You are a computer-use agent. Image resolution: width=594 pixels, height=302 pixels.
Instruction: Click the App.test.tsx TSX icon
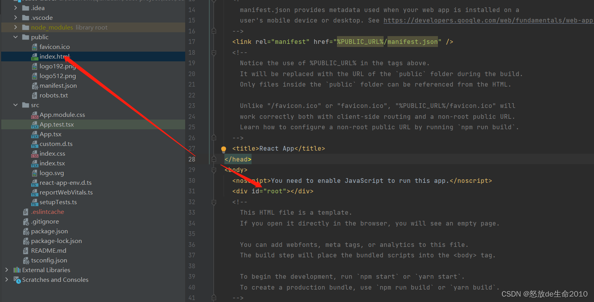pos(35,125)
